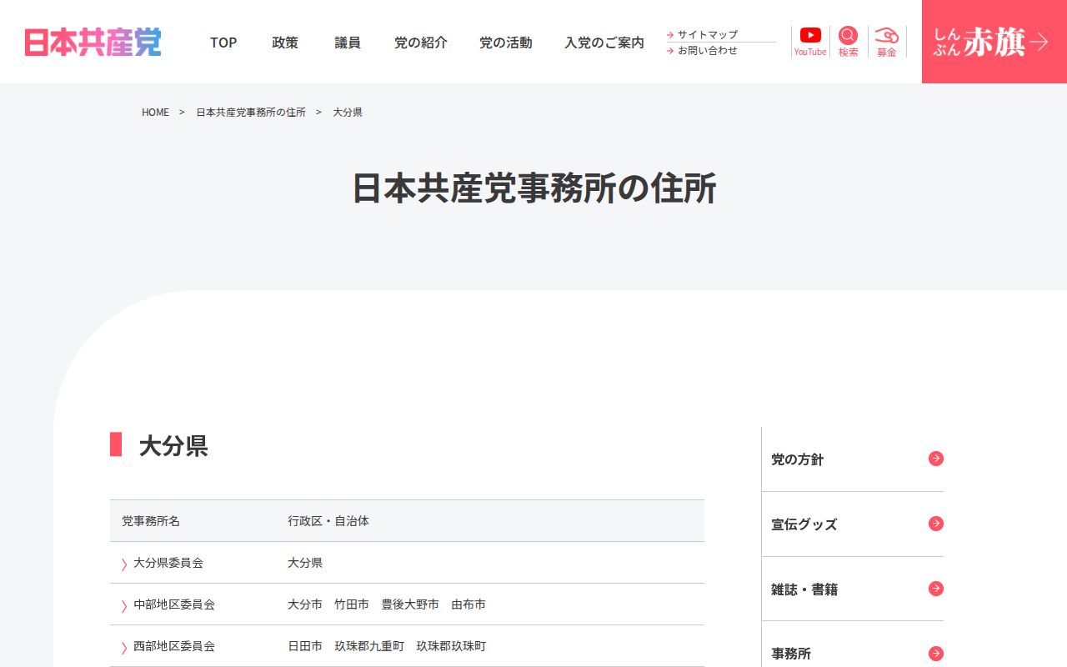The width and height of the screenshot is (1067, 667).
Task: Click the arrow icon beside 事務所
Action: point(936,654)
